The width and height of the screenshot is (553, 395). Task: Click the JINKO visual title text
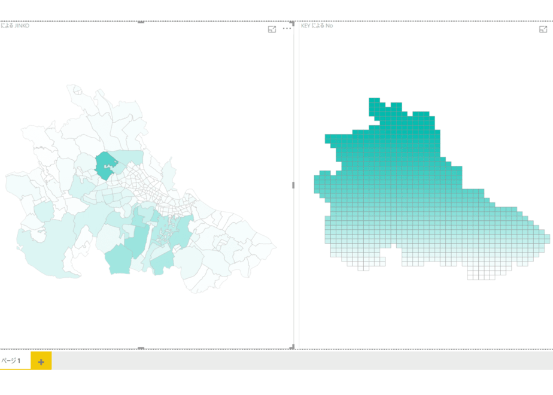[14, 25]
